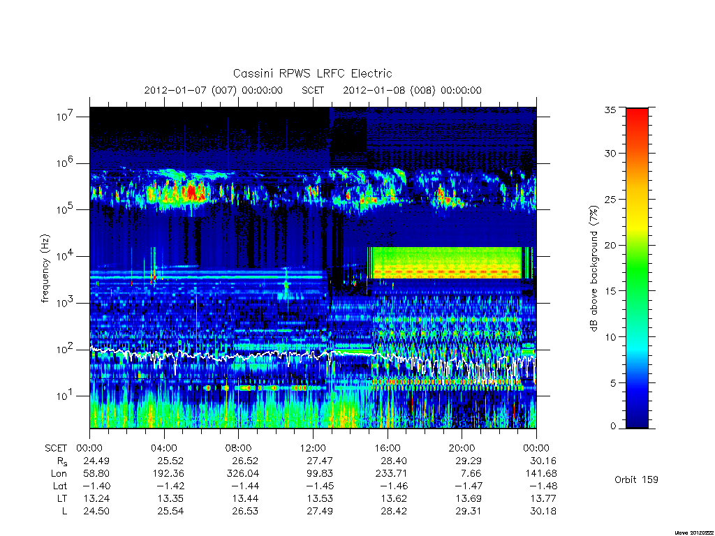Click the SCET label between the timestamps
The width and height of the screenshot is (715, 536).
coord(313,90)
